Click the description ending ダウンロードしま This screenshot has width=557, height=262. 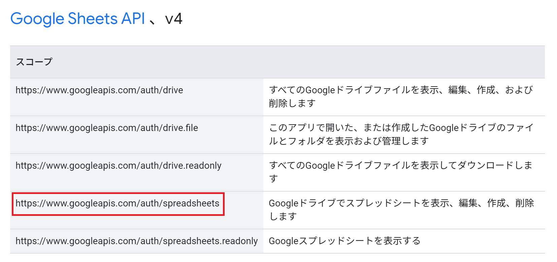(401, 165)
